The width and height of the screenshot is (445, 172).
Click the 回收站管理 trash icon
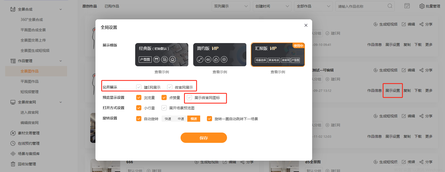[13, 164]
